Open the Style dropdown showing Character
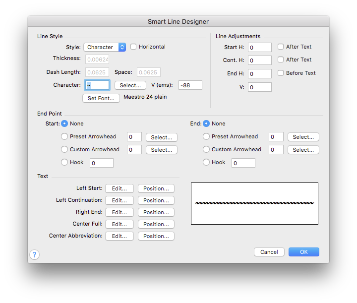 click(x=105, y=47)
